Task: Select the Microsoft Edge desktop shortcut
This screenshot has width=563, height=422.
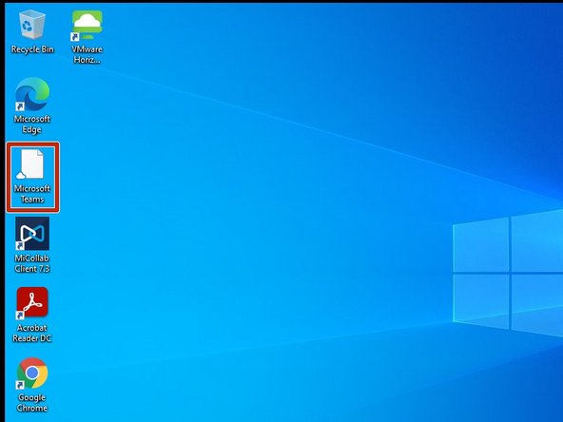Action: coord(32,94)
